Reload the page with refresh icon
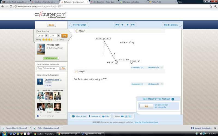The width and height of the screenshot is (218, 136). (11, 6)
